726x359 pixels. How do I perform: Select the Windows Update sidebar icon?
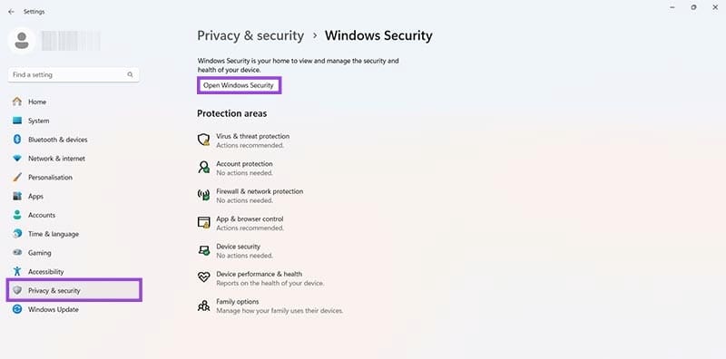(17, 309)
